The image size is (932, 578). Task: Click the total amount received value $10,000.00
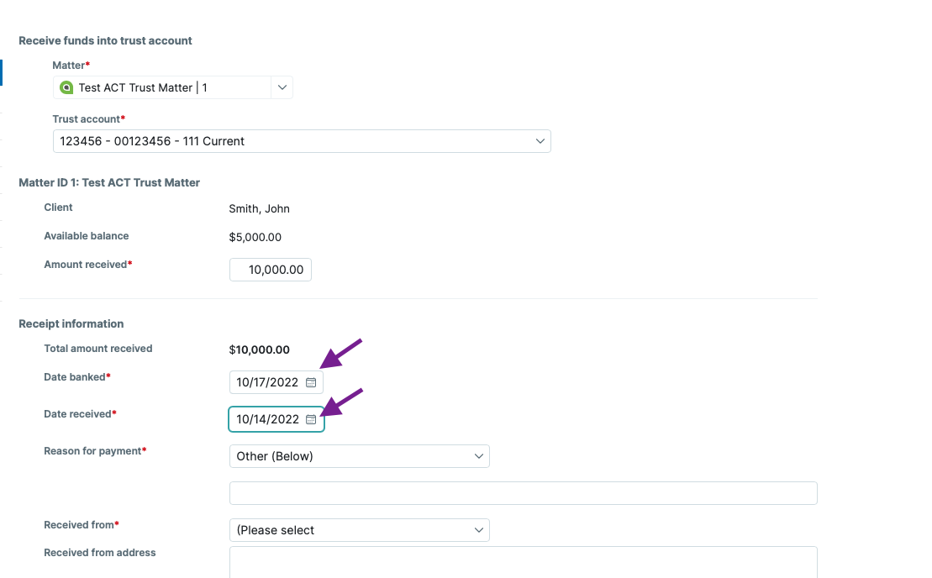pos(259,349)
